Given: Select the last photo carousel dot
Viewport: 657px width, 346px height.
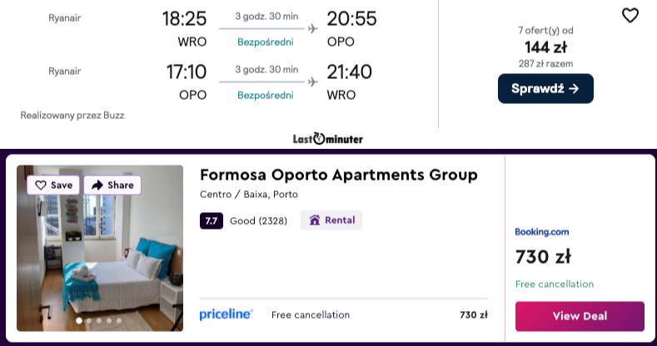Looking at the screenshot, I should (x=119, y=320).
